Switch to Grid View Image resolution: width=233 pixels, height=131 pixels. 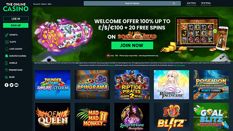[x=206, y=3]
